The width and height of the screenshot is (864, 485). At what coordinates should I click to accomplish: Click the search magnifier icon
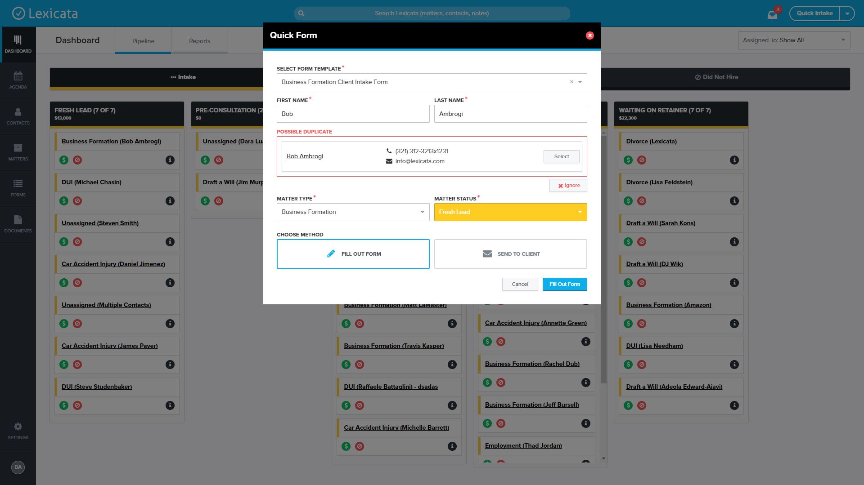tap(301, 13)
